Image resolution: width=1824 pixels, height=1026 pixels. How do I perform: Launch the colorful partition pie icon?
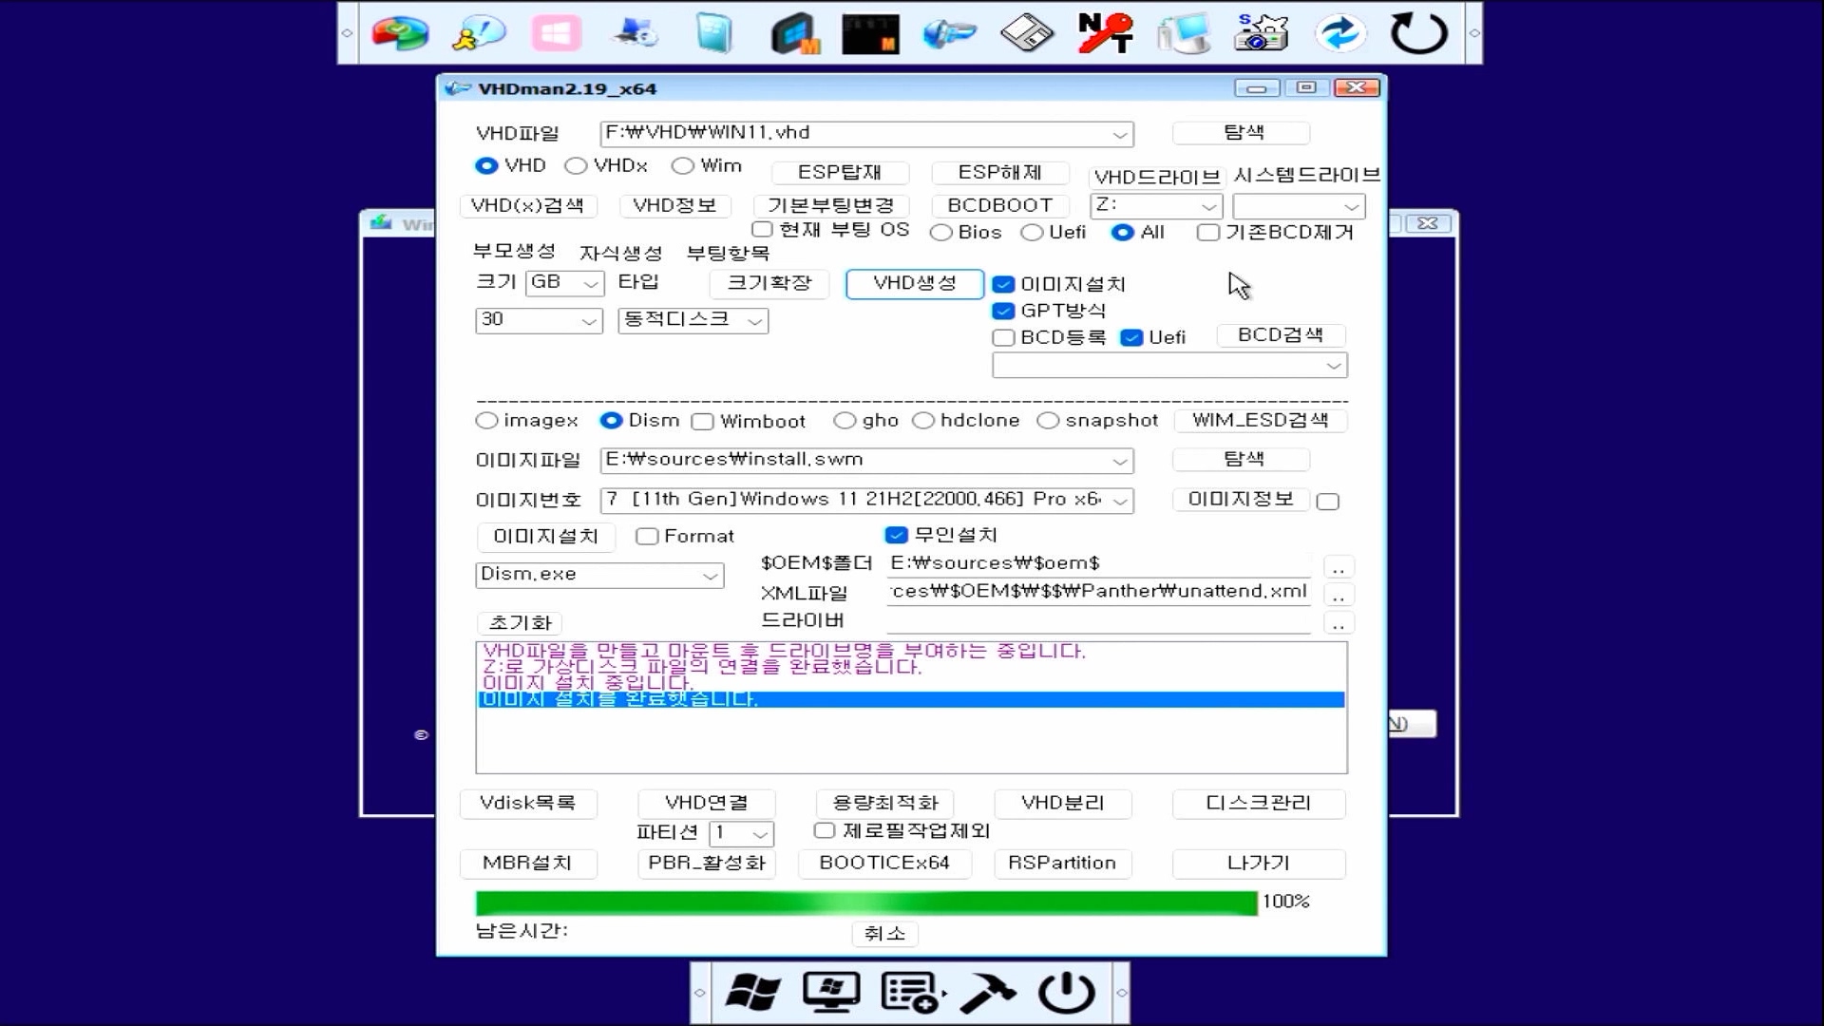[400, 33]
